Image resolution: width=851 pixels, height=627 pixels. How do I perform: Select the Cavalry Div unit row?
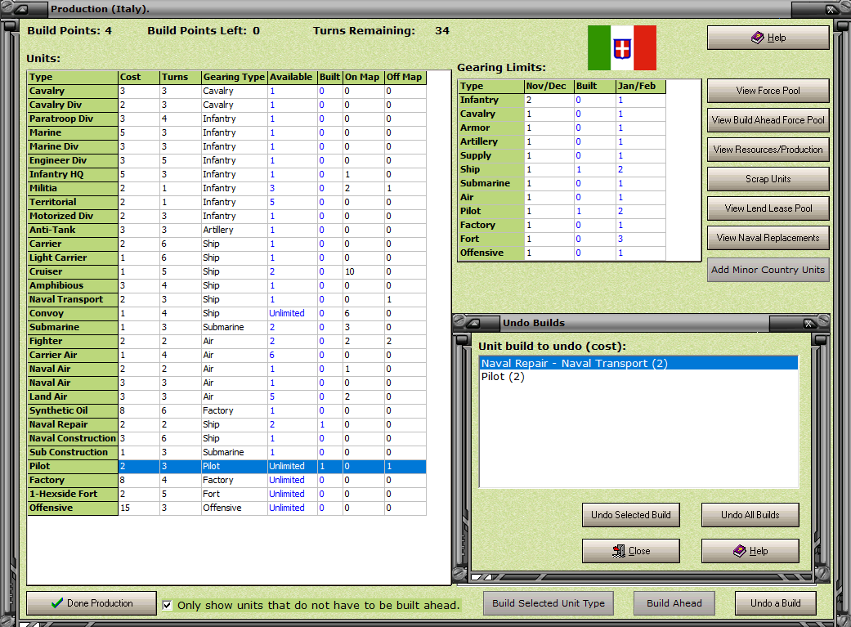coord(227,105)
